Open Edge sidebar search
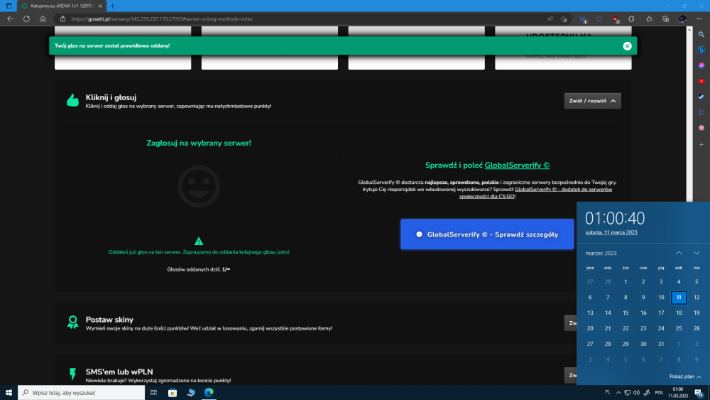This screenshot has height=400, width=710. pos(701,34)
